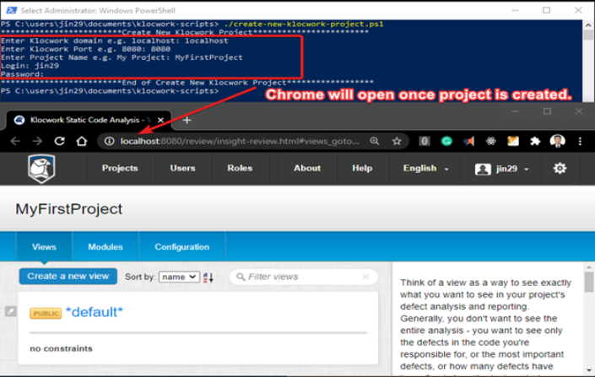595x377 pixels.
Task: Click the help panel scrollbar thumb
Action: (x=588, y=283)
